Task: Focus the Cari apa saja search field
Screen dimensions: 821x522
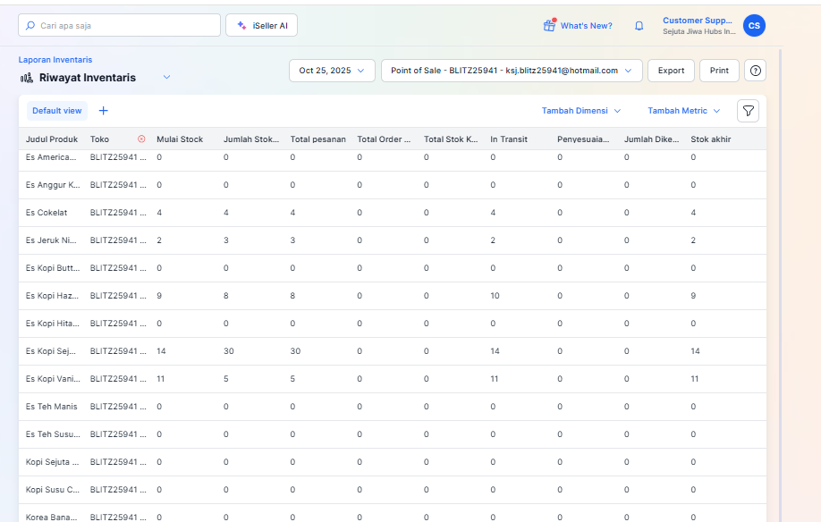Action: pyautogui.click(x=120, y=26)
